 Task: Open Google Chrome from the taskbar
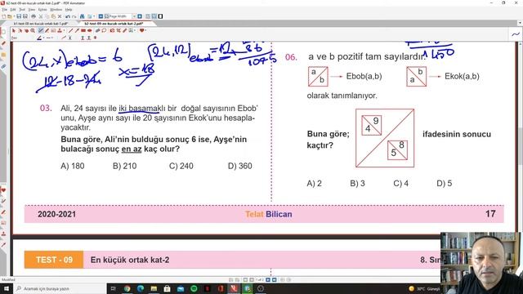point(127,288)
